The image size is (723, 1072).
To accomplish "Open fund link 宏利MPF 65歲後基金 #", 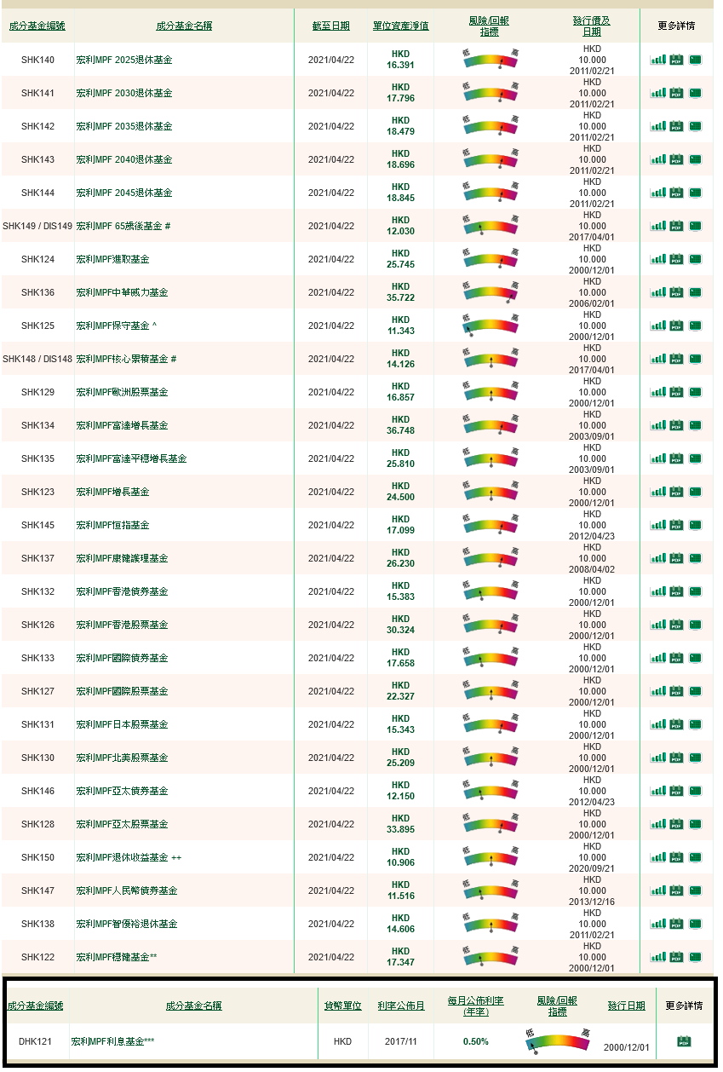I will [x=123, y=226].
